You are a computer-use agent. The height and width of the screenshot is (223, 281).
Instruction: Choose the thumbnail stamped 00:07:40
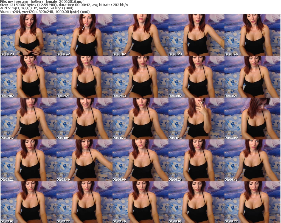[x=140, y=202]
